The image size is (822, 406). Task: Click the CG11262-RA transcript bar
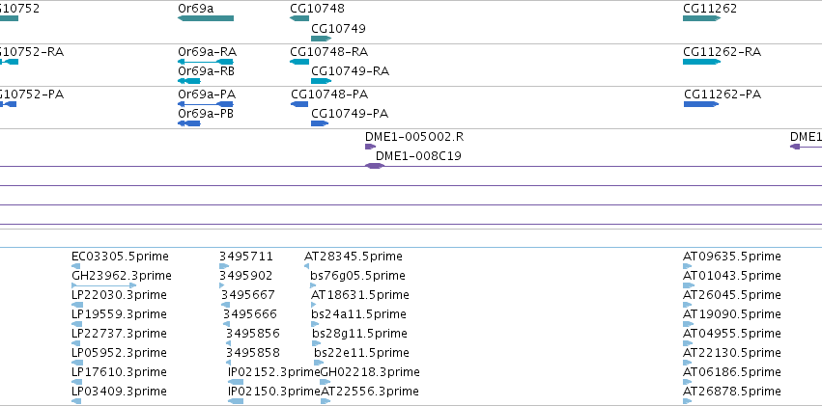point(702,62)
